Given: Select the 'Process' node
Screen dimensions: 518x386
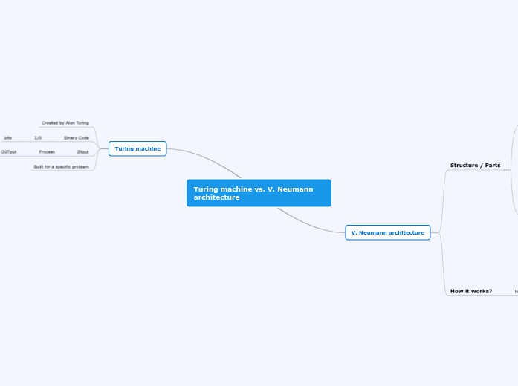Looking at the screenshot, I should click(46, 151).
